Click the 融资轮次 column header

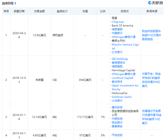tap(62, 11)
